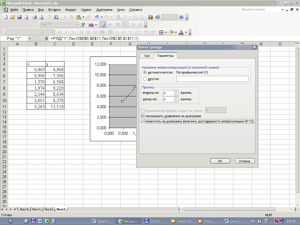Image resolution: width=300 pixels, height=225 pixels.
Task: Click the disabled пересечение кривой с осью Y checkbox
Action: (x=142, y=110)
